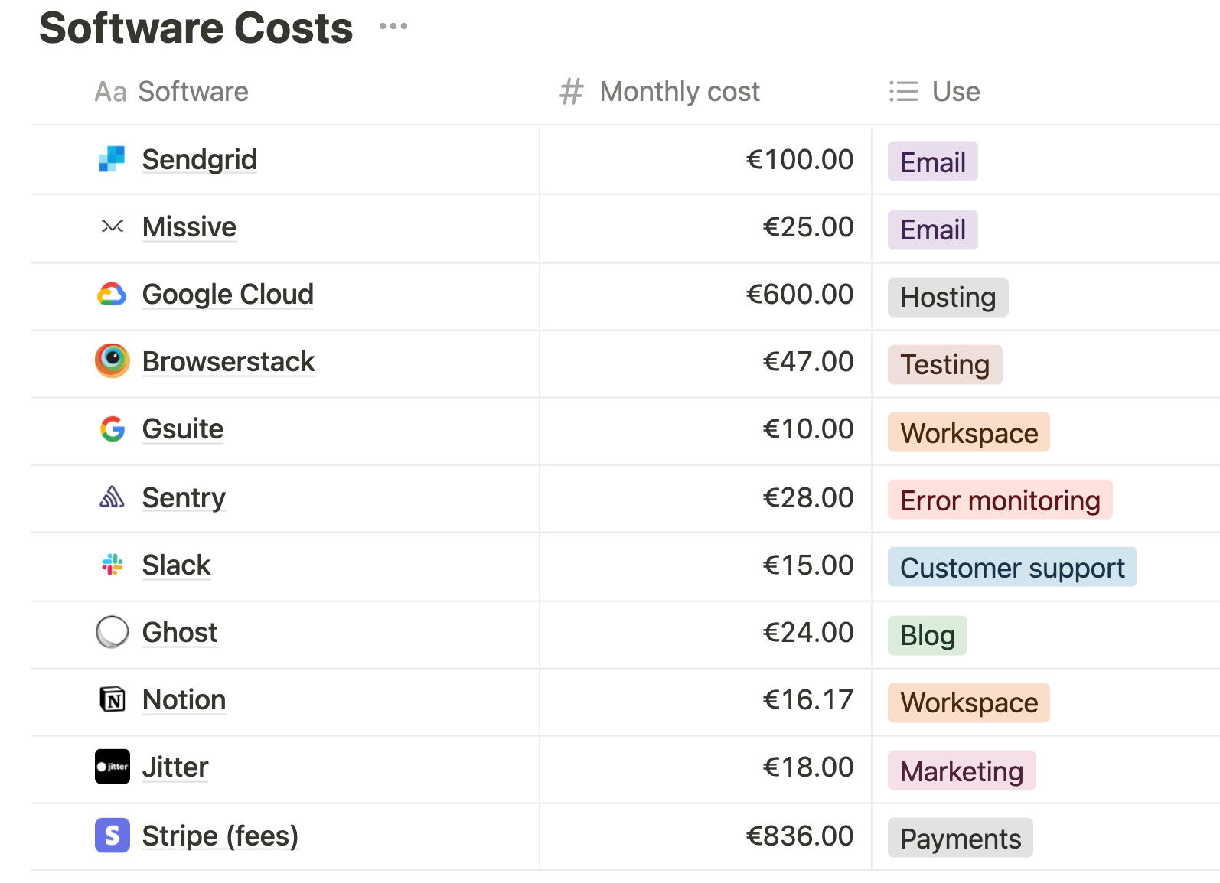
Task: Click the Customer support tag
Action: (1012, 568)
